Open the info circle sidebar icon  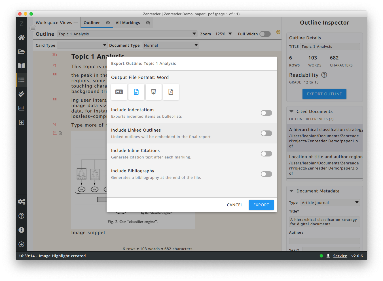click(x=21, y=230)
